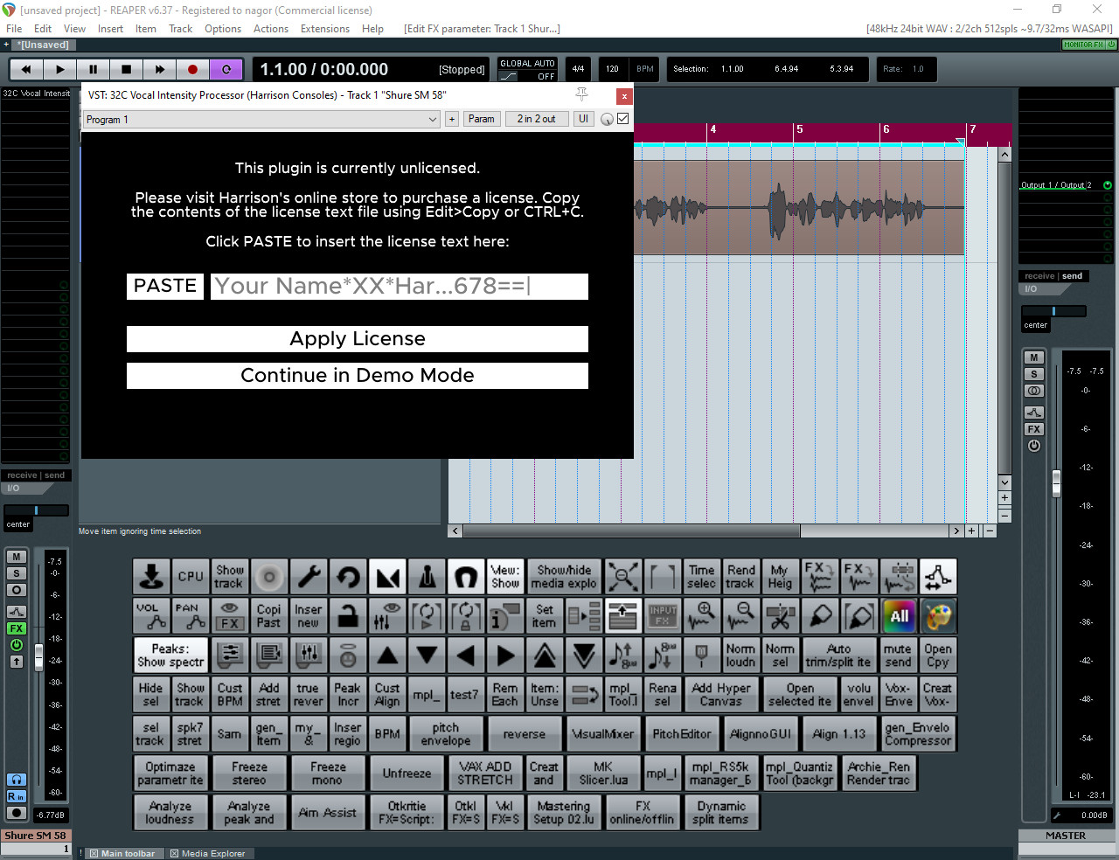This screenshot has height=860, width=1119.
Task: Click the padlock lock toolbar icon
Action: tap(348, 616)
